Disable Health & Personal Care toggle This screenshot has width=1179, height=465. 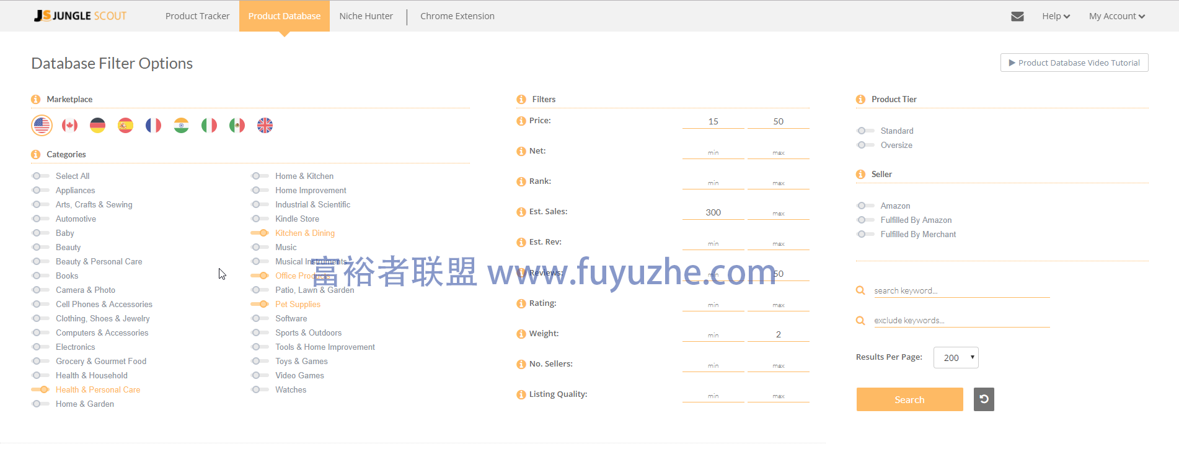pos(40,389)
